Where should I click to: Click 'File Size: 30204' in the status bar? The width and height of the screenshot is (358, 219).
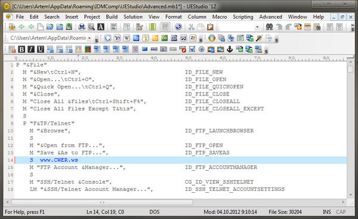point(285,212)
